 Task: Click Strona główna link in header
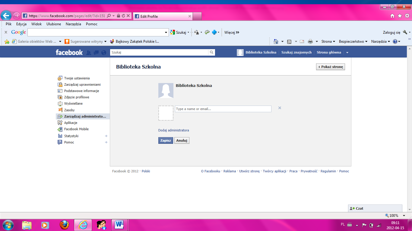click(x=329, y=52)
